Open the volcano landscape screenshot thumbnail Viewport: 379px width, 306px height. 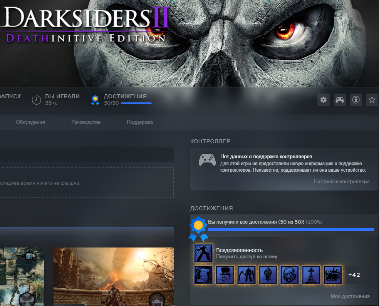tap(114, 276)
